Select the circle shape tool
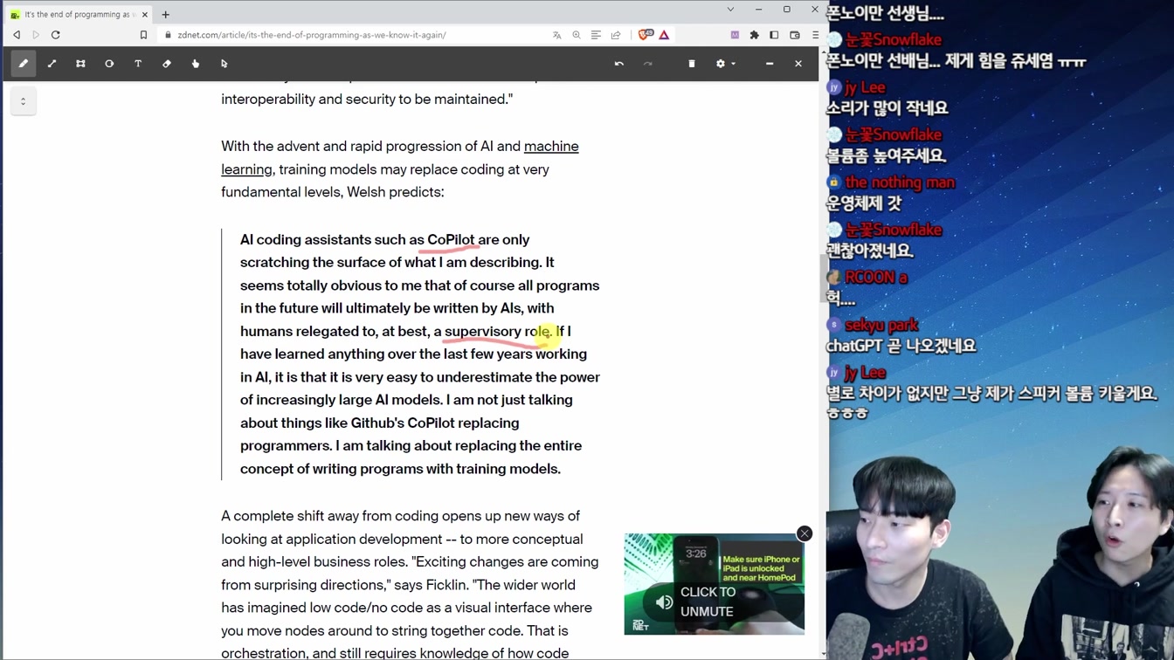 tap(109, 64)
